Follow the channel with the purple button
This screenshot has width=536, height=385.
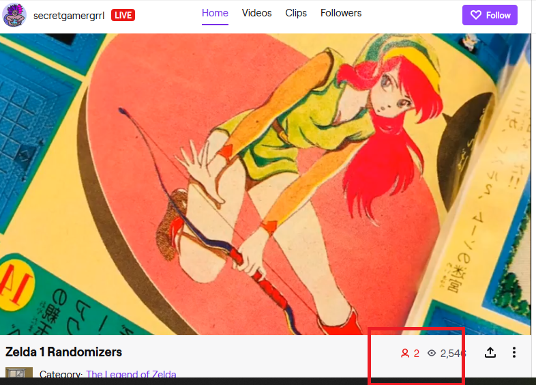(x=490, y=15)
